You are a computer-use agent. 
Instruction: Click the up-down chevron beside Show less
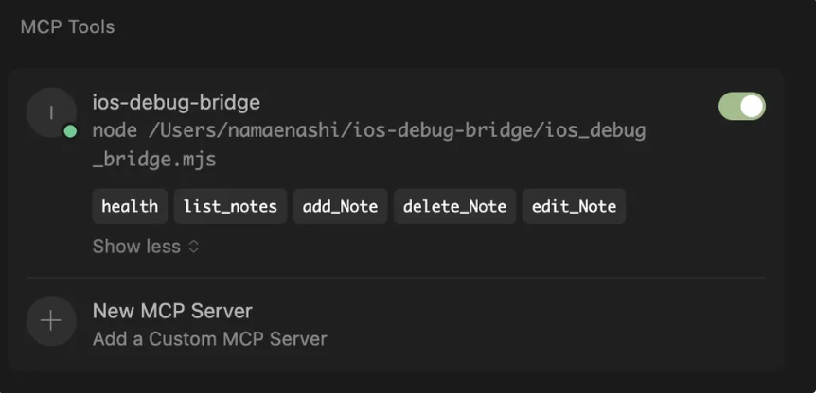193,247
